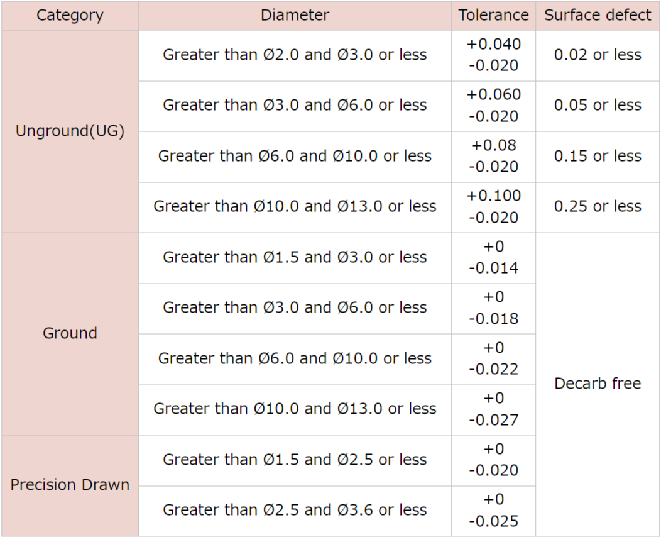Click the Ø2.5 to Ø3.6 diameter cell
Viewport: 661px width, 537px height.
[x=295, y=510]
